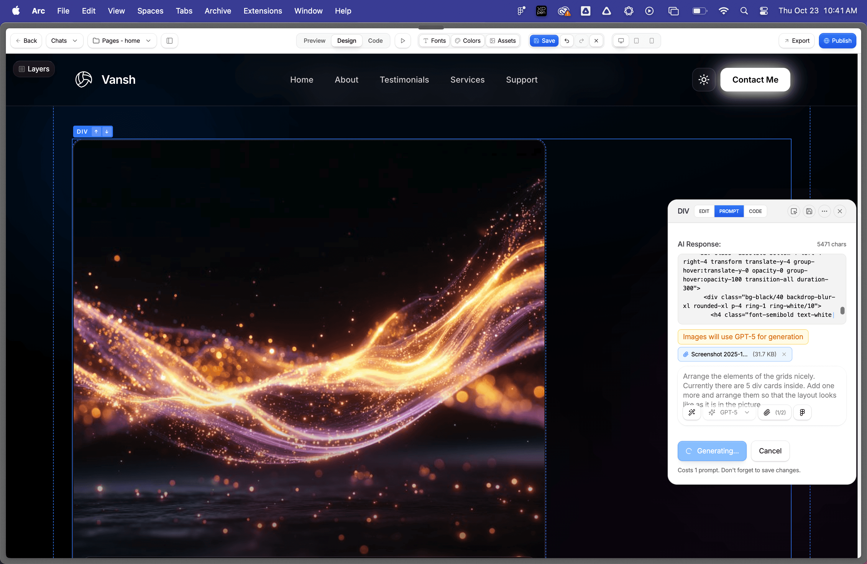
Task: Open the Pages - home dropdown
Action: tap(122, 41)
